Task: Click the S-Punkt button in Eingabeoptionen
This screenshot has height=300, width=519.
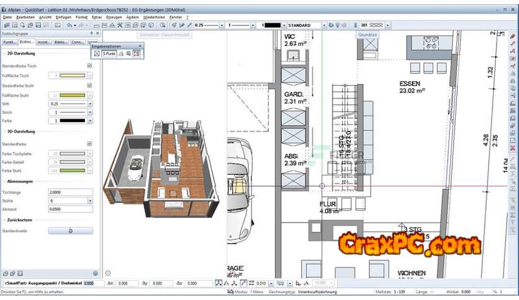Action: point(109,54)
